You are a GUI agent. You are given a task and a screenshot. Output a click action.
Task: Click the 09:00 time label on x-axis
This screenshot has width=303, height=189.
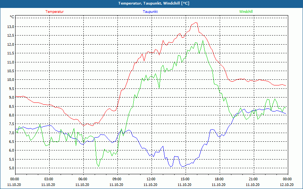point(117,179)
